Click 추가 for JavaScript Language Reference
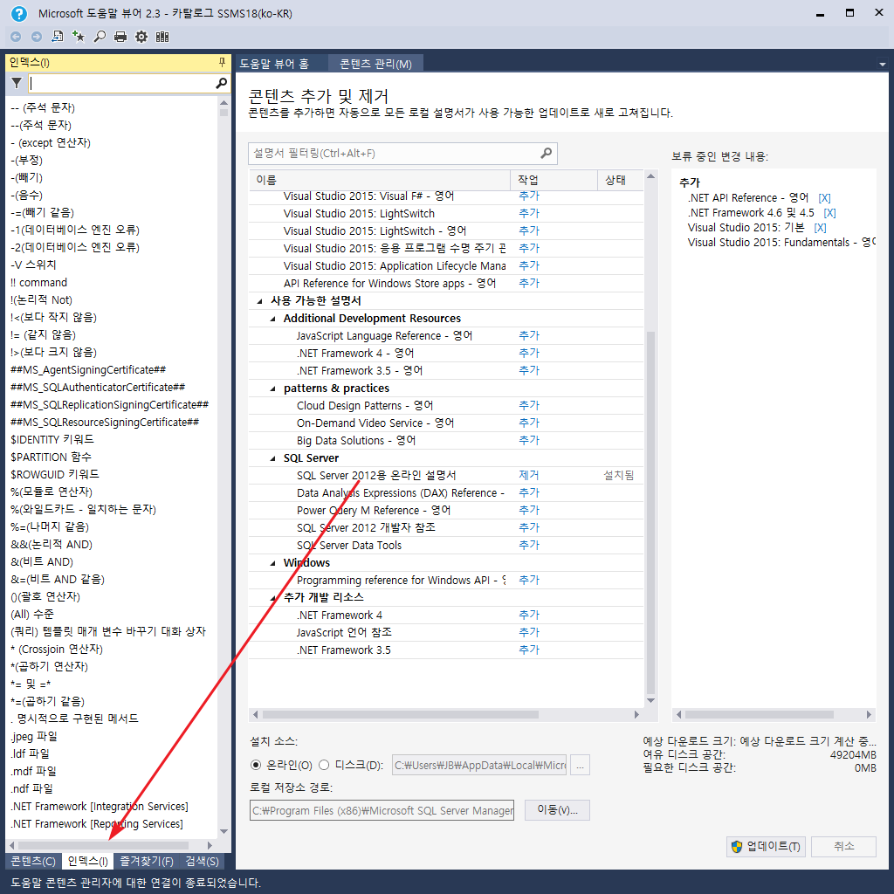894x894 pixels. [528, 336]
